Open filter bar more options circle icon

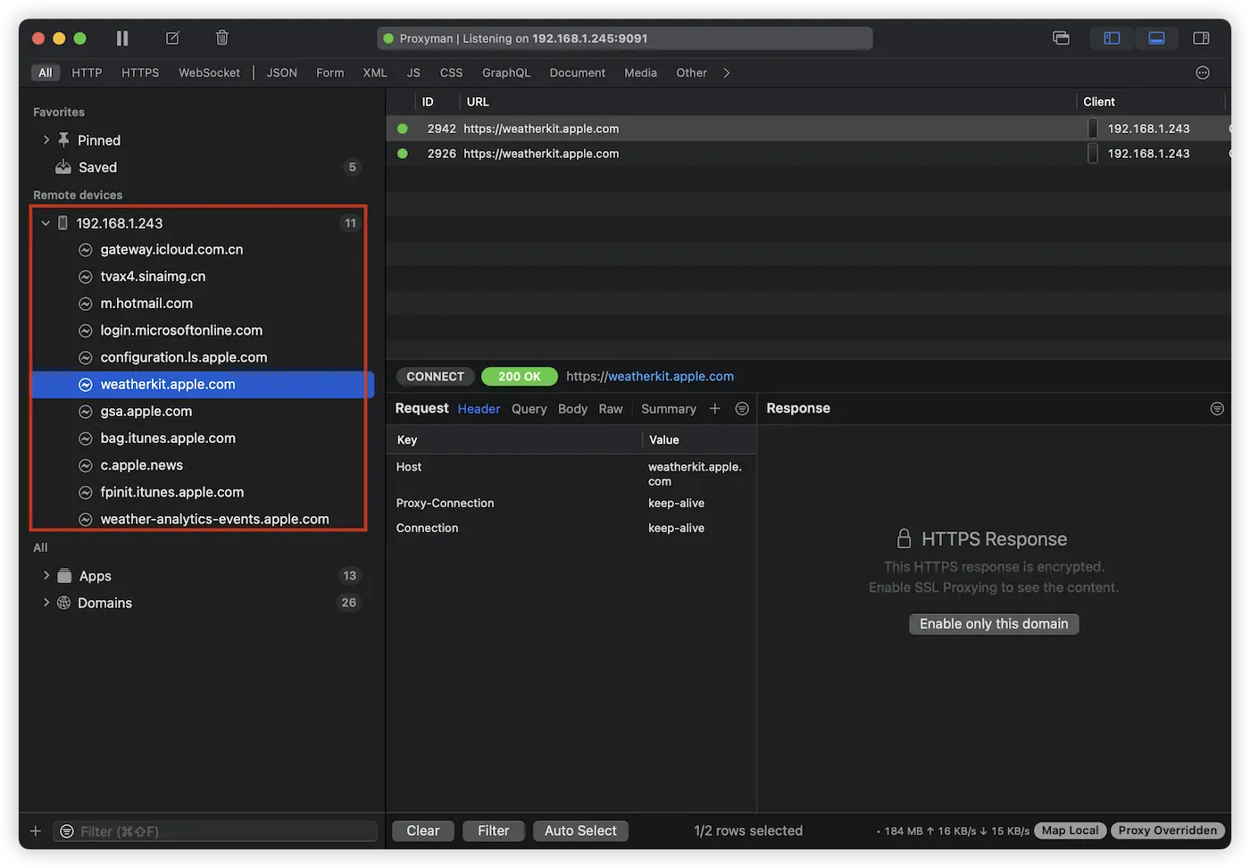click(1203, 73)
